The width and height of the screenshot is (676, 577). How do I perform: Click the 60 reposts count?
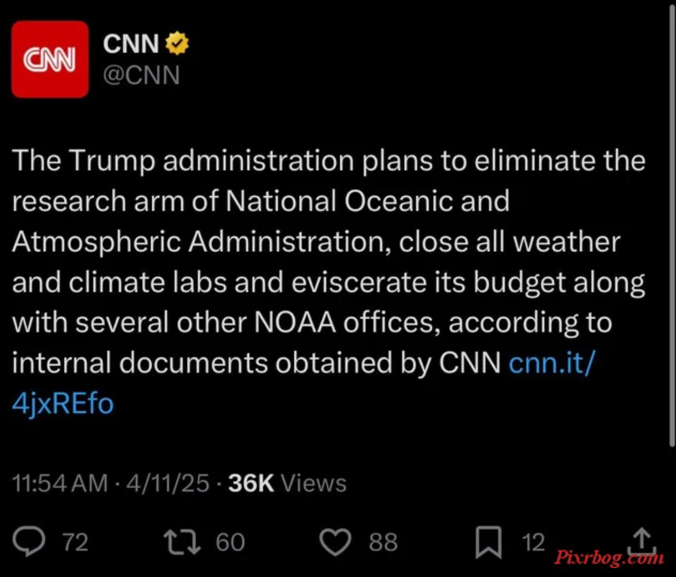pyautogui.click(x=231, y=542)
